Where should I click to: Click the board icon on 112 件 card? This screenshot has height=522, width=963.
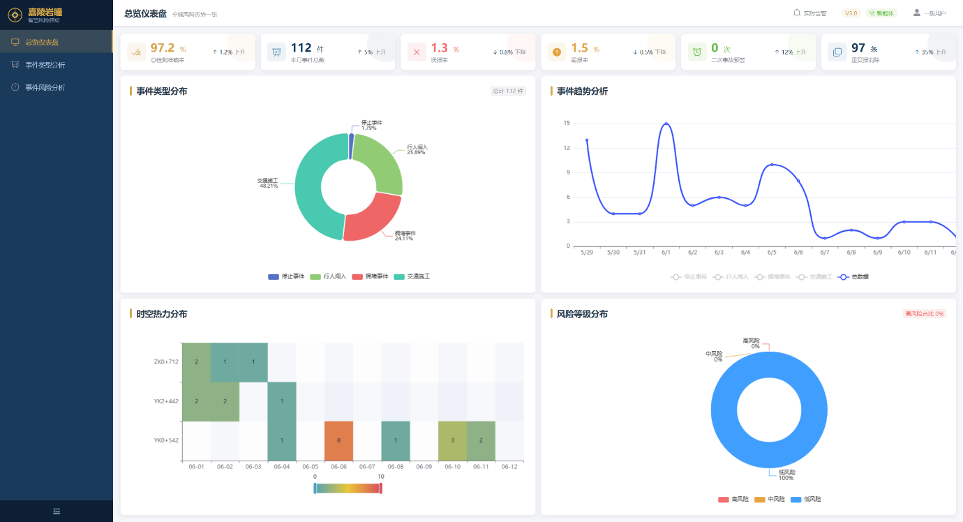click(276, 52)
